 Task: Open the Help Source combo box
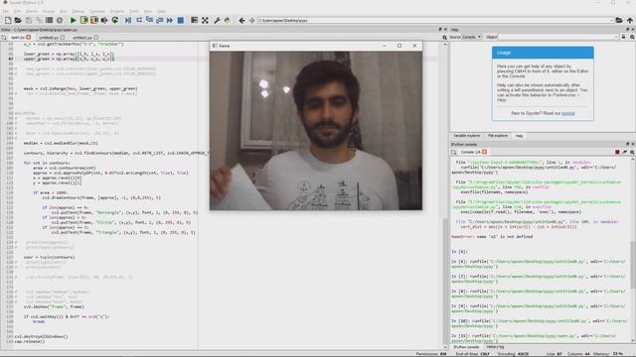471,37
